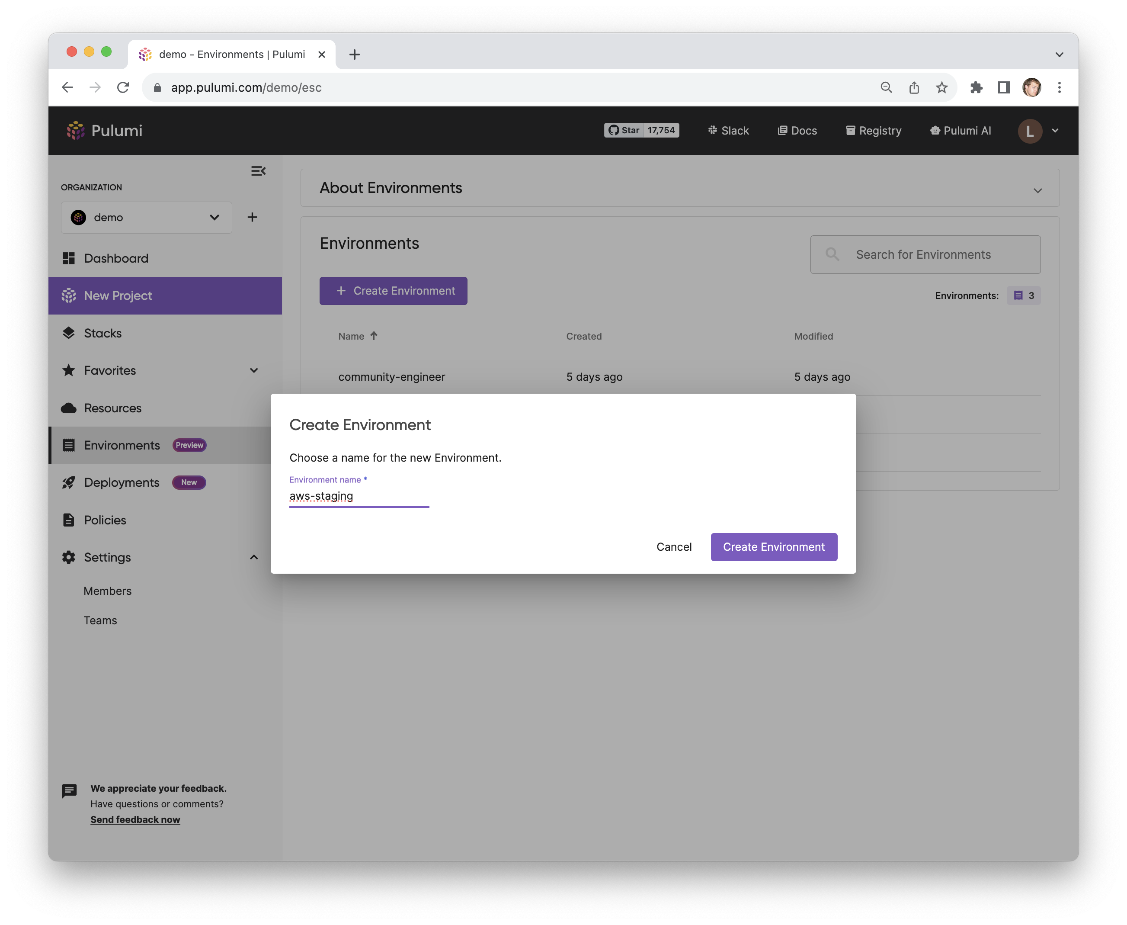This screenshot has height=925, width=1127.
Task: Open the Slack community link
Action: 728,131
